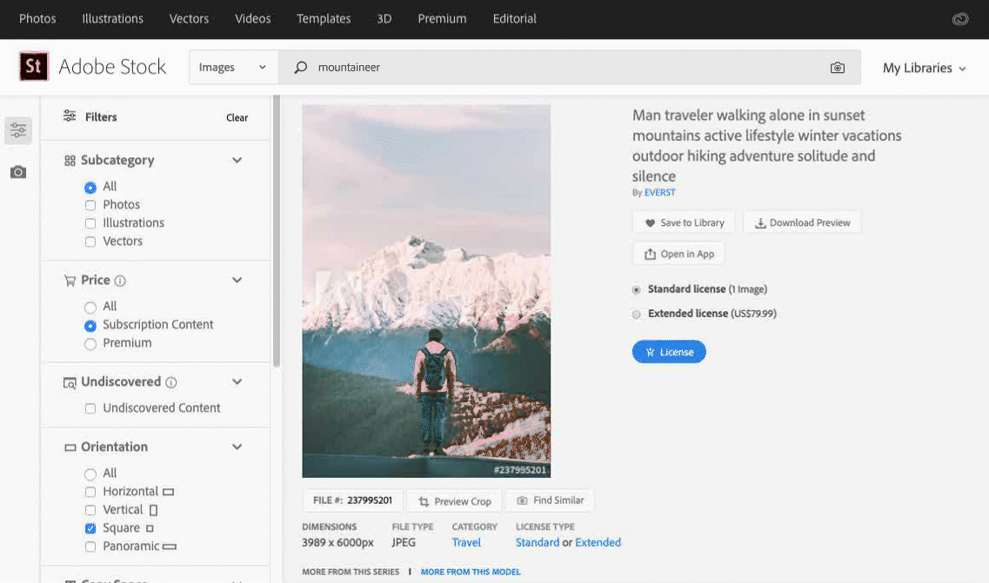Click the Price shopping cart icon

pyautogui.click(x=70, y=281)
